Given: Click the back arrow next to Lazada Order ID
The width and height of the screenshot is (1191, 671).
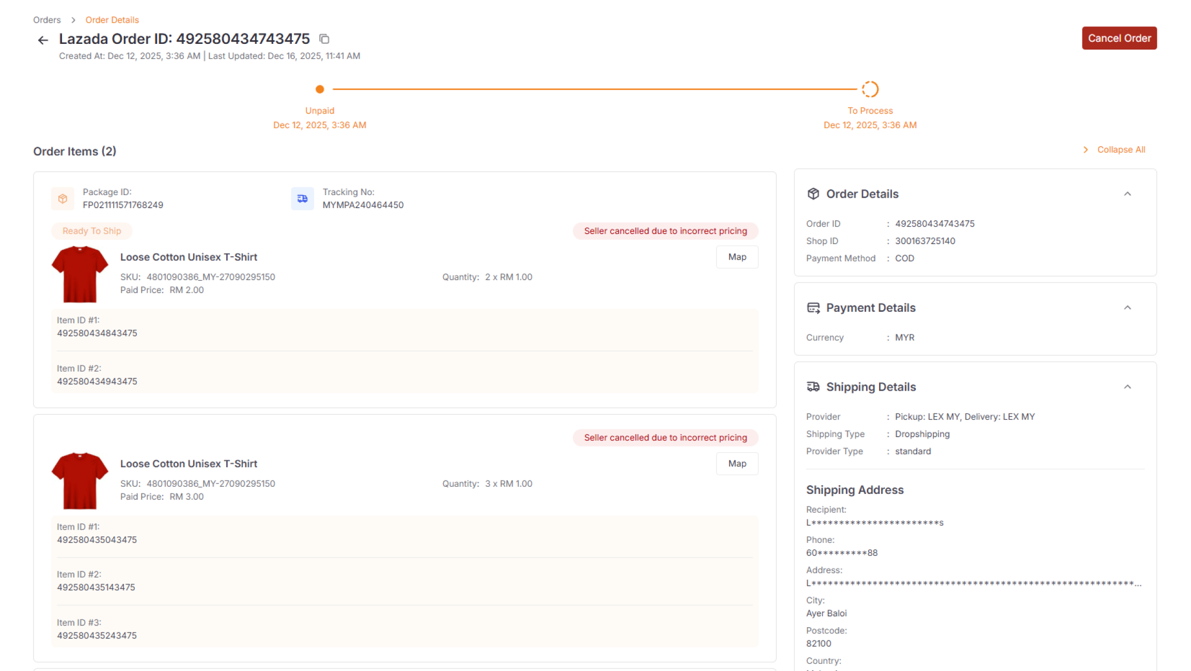Looking at the screenshot, I should tap(42, 40).
